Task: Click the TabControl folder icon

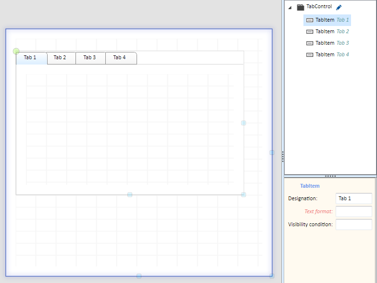Action: tap(300, 7)
